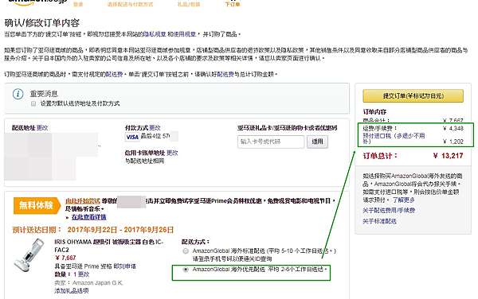Open the 隐私规章 privacy policy link
This screenshot has width=478, height=299.
155,34
